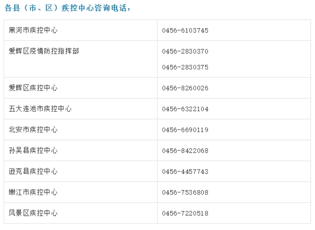Viewport: 315px width, 230px height.
Task: Click the 逊克县疾控中心 entry
Action: point(33,171)
